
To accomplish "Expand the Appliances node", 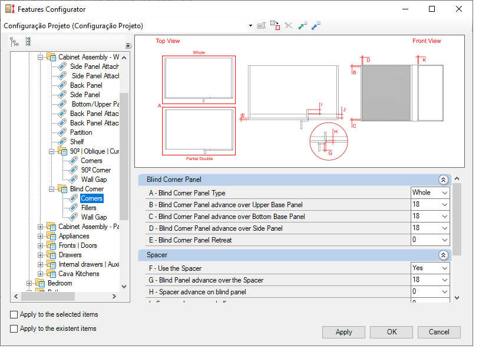I will click(x=40, y=236).
